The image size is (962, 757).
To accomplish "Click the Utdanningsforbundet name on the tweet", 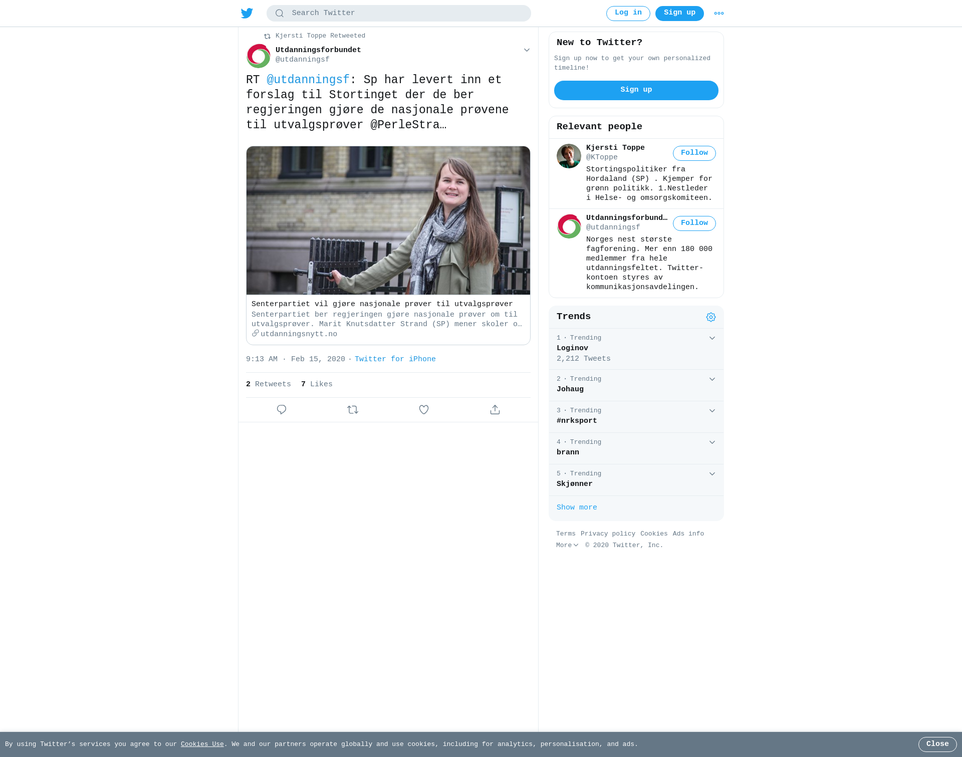I will pyautogui.click(x=318, y=50).
